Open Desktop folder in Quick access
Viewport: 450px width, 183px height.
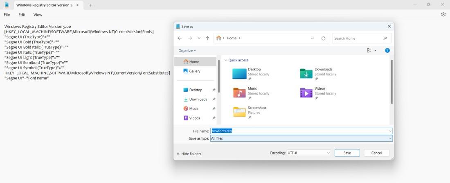tap(251, 74)
